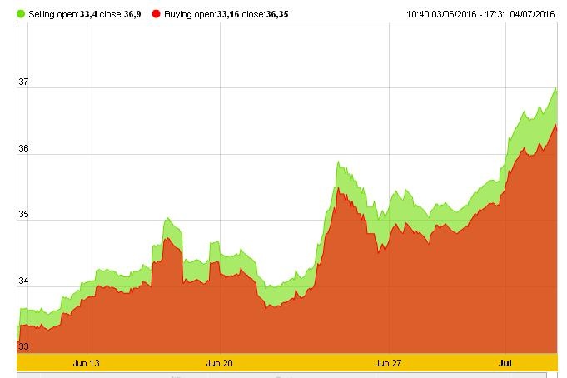This screenshot has height=378, width=567.
Task: Click the red Buying legend dot
Action: pos(156,14)
